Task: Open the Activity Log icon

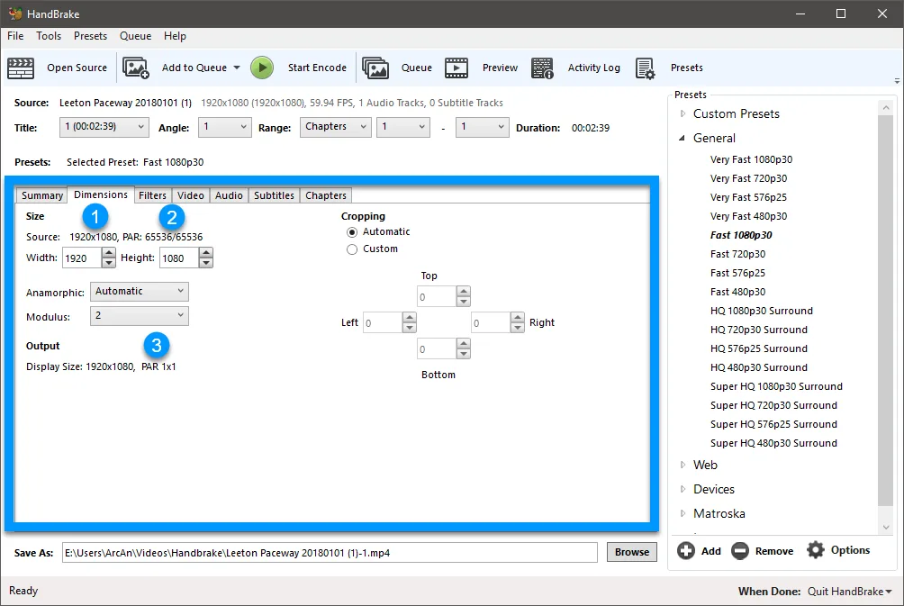Action: [x=542, y=68]
